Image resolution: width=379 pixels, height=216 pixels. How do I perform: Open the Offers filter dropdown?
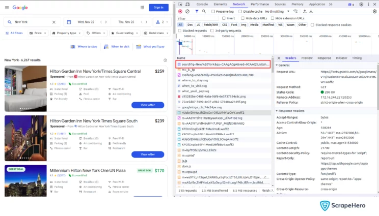pos(96,33)
